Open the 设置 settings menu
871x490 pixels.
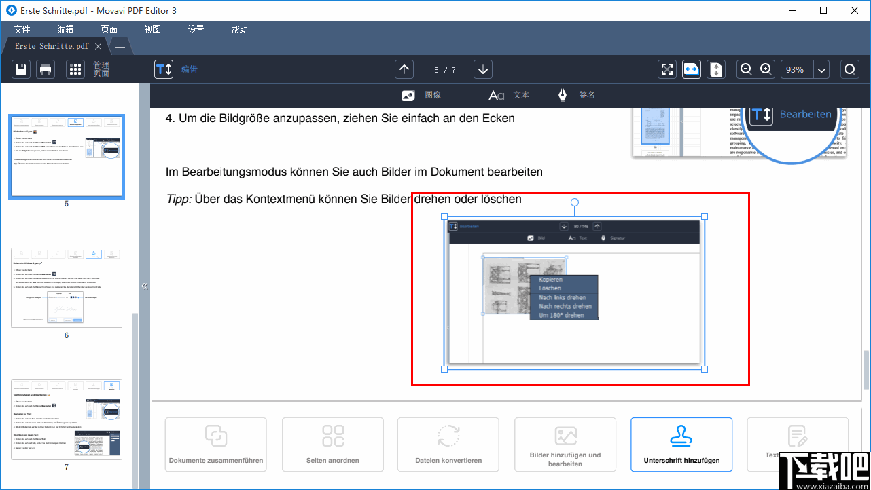pyautogui.click(x=196, y=29)
